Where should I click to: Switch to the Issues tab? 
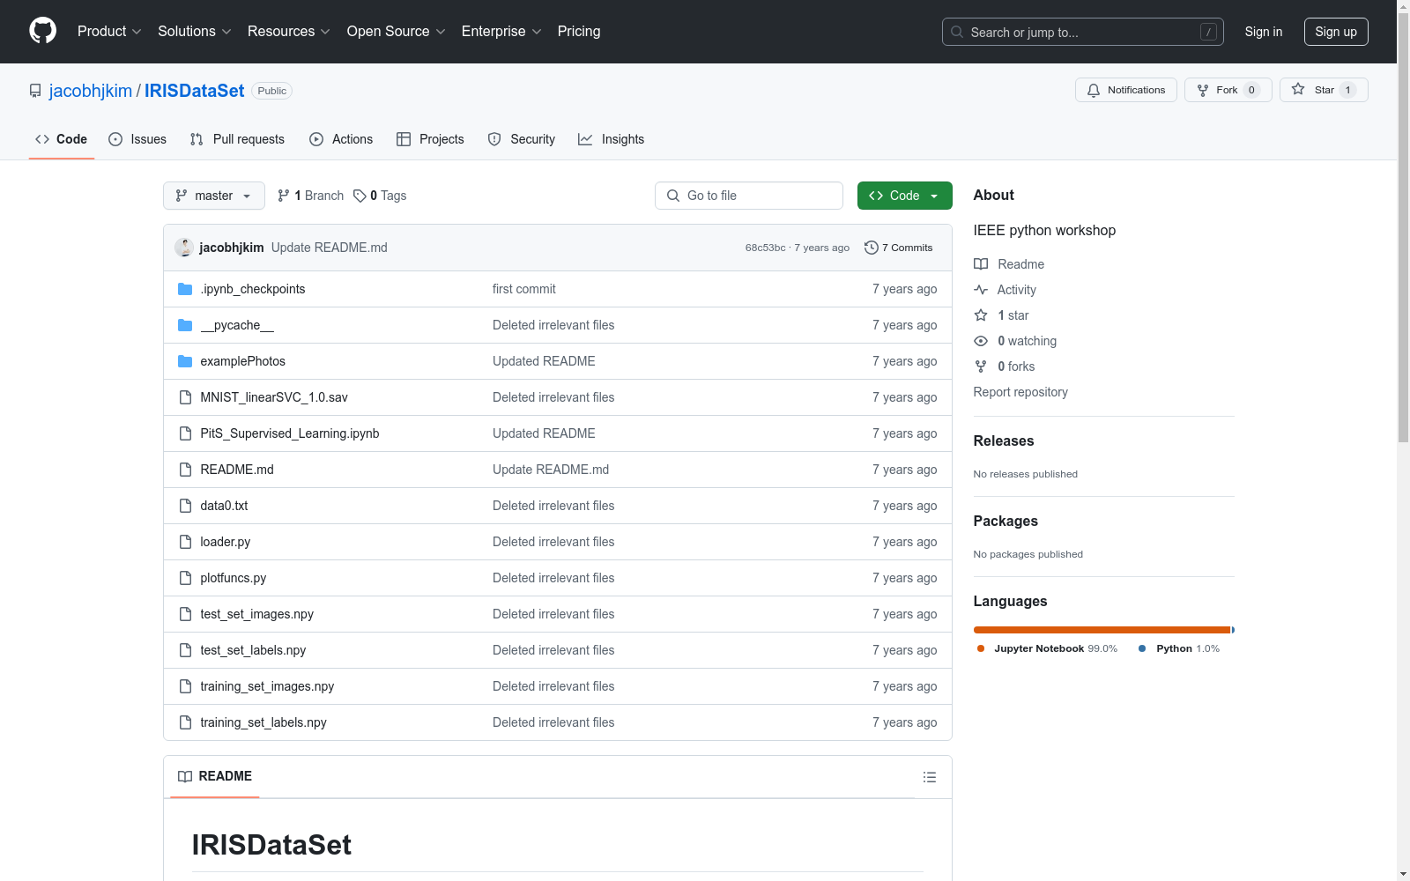137,139
